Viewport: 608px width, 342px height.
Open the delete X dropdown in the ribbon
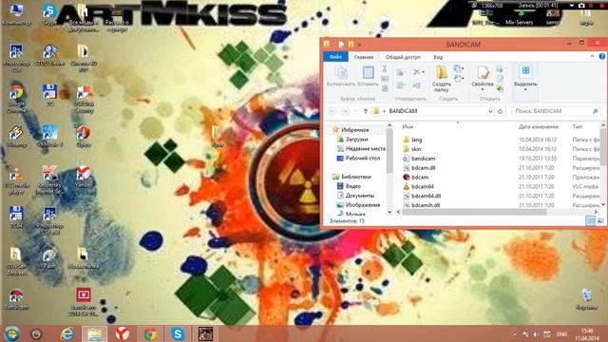click(x=423, y=72)
